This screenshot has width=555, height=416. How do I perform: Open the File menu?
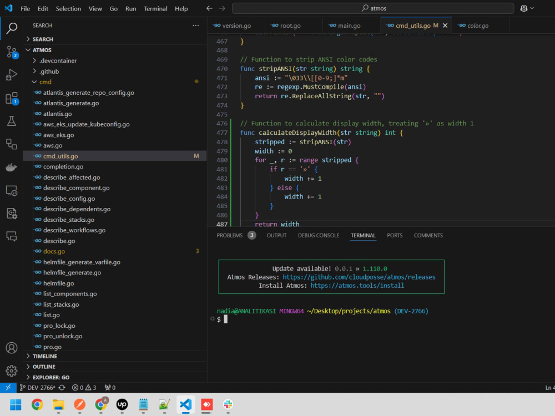(25, 8)
